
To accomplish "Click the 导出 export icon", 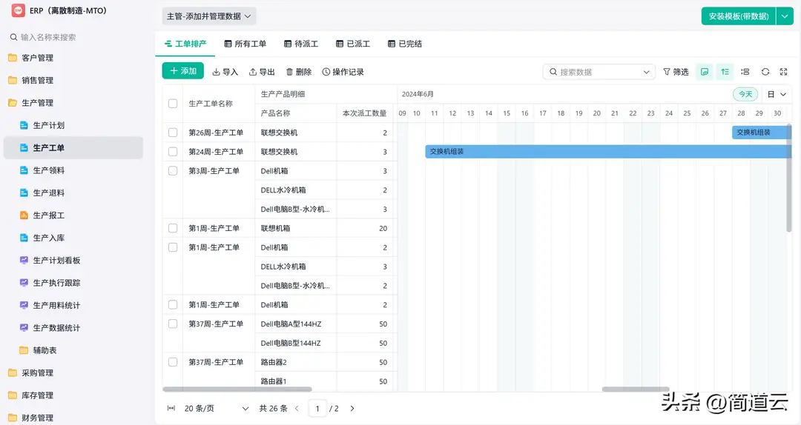I will click(253, 72).
